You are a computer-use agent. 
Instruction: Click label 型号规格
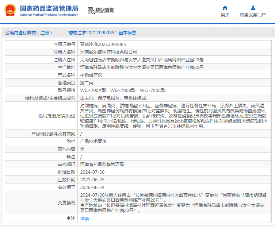pos(66,90)
